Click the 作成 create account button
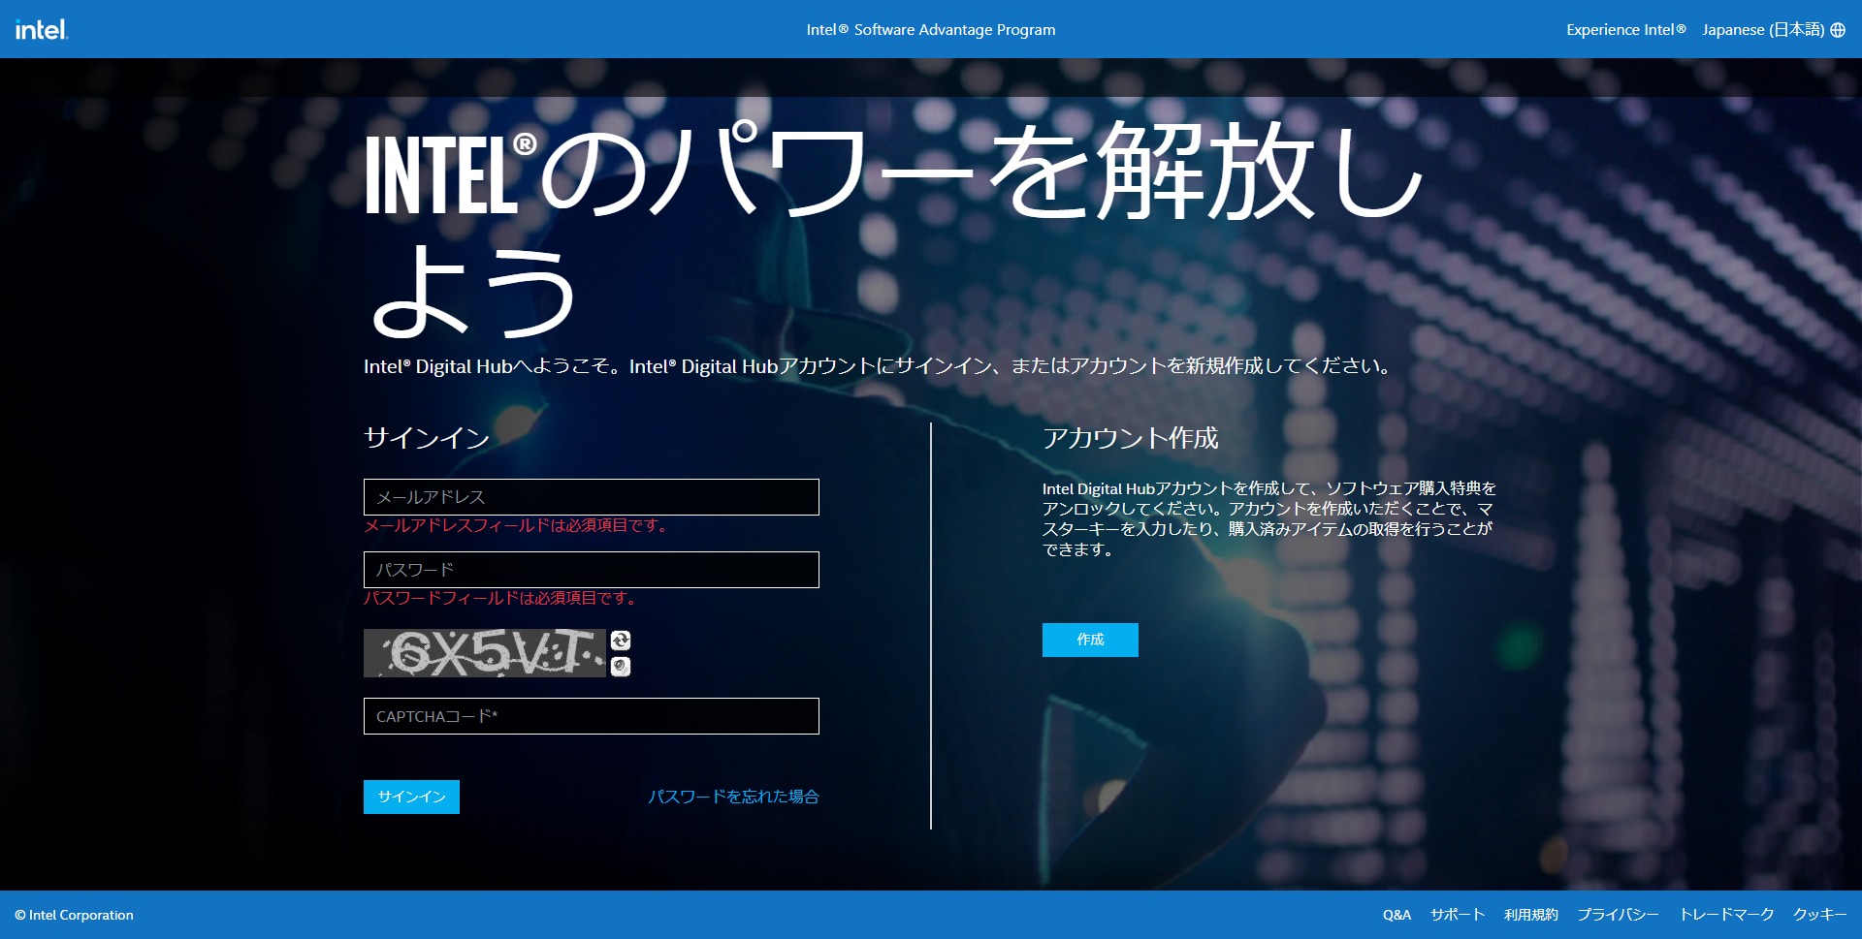This screenshot has width=1862, height=939. (x=1090, y=640)
